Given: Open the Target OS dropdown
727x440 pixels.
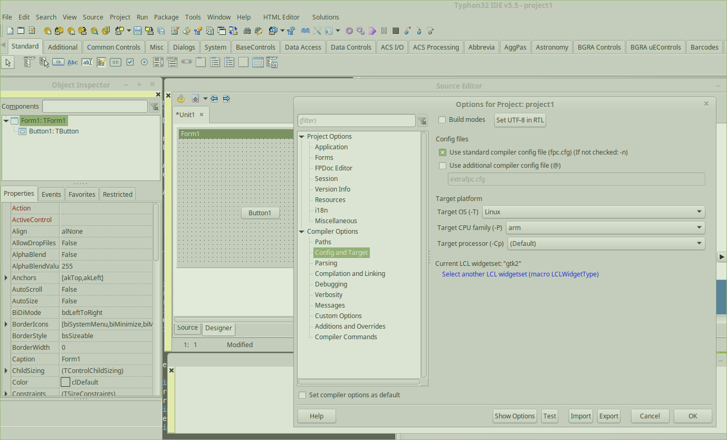Looking at the screenshot, I should pos(594,212).
